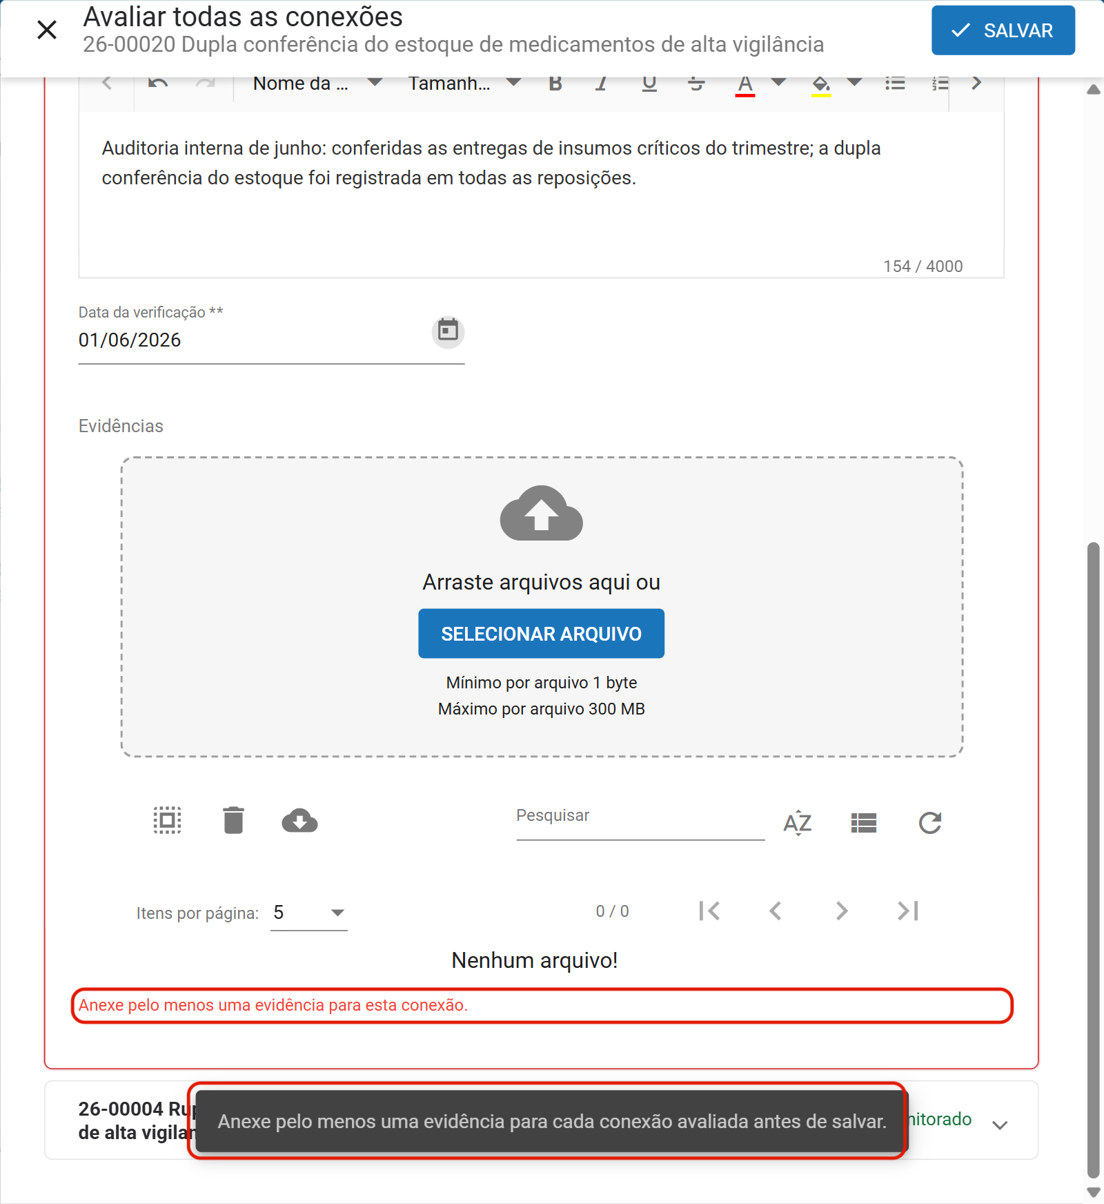Open the highlight color picker arrow

click(854, 82)
